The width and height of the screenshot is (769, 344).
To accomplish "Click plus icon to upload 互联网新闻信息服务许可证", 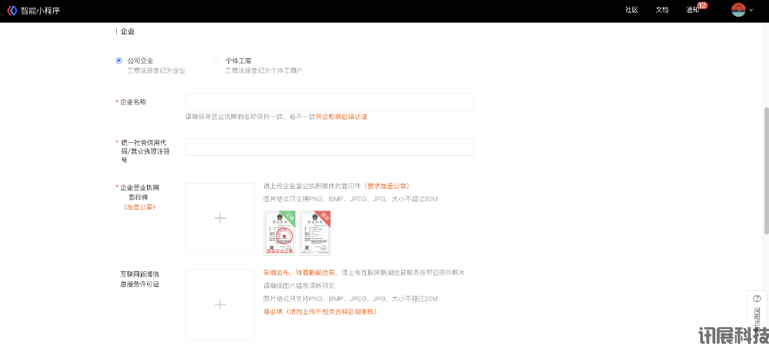I will (220, 305).
